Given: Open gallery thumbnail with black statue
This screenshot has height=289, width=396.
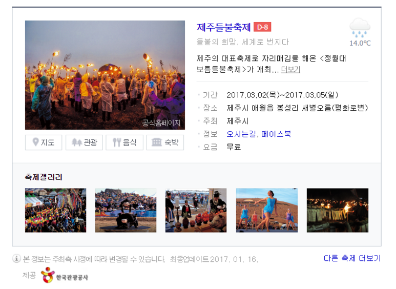Looking at the screenshot, I should pos(126,210).
